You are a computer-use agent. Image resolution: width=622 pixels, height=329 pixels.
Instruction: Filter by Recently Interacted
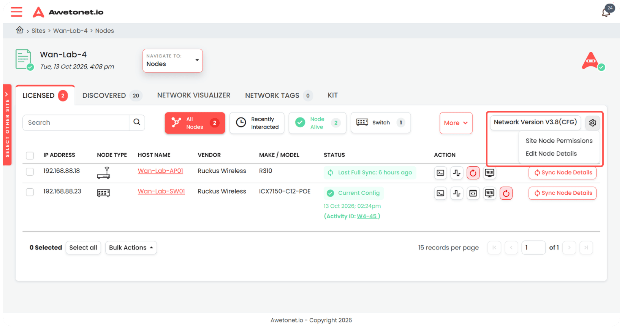257,123
